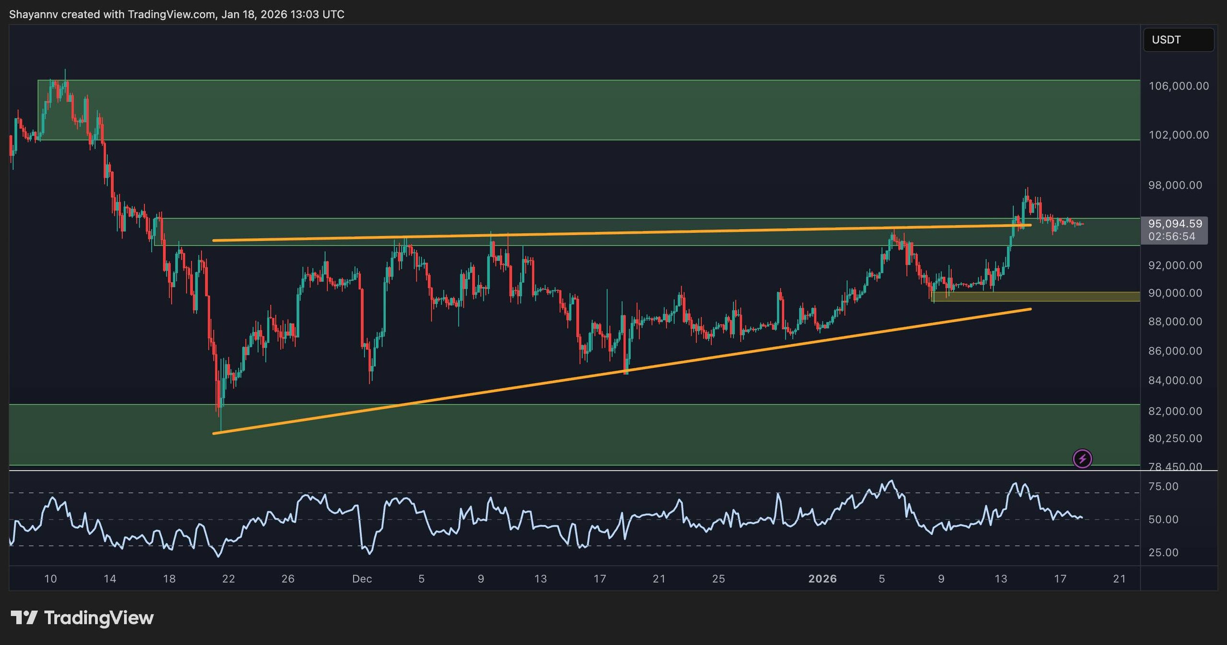1227x645 pixels.
Task: Click the pane separator above the RSI panel
Action: click(x=575, y=471)
